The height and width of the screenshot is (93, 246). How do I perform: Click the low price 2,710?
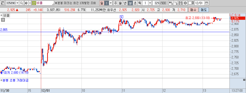click(181, 10)
